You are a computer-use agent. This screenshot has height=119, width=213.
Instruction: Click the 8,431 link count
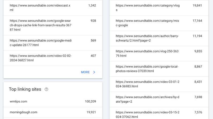(x=198, y=82)
